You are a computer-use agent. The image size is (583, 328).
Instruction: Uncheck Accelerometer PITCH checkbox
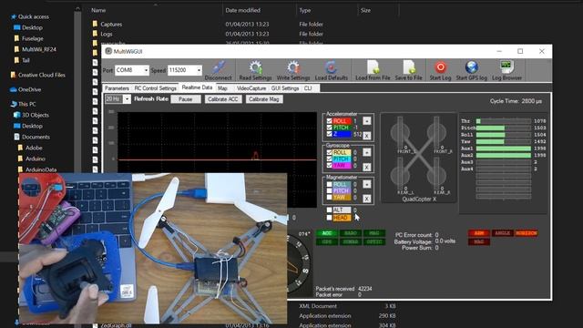329,128
